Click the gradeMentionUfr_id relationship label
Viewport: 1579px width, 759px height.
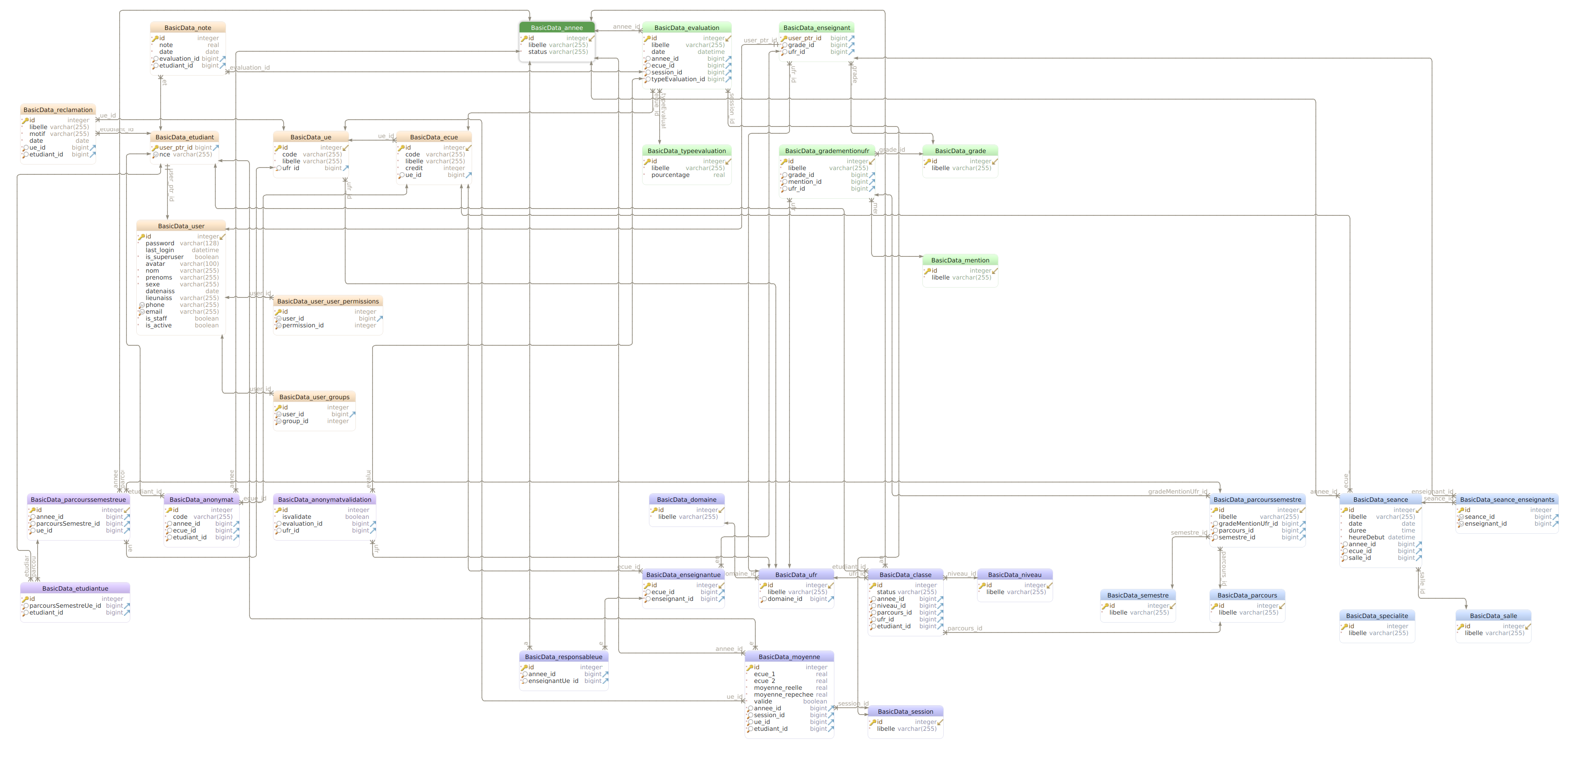(x=1177, y=492)
